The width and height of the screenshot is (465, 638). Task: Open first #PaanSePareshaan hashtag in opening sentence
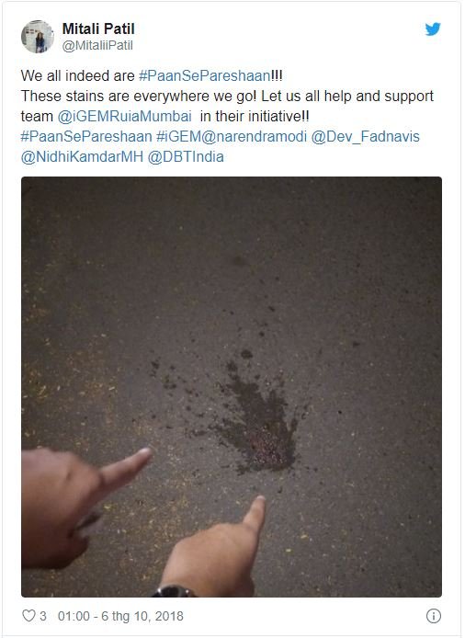[204, 75]
